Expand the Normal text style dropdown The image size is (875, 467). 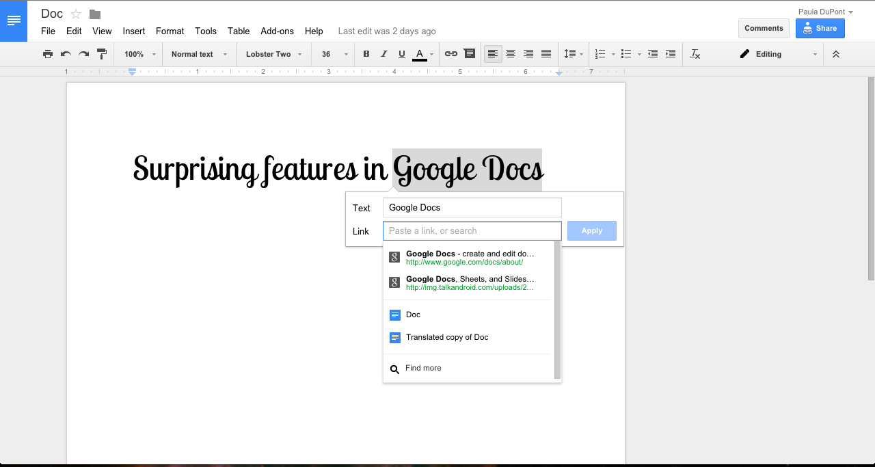pos(199,54)
